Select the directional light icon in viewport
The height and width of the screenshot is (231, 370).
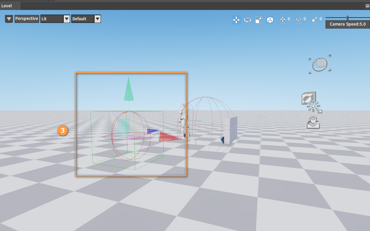(315, 107)
